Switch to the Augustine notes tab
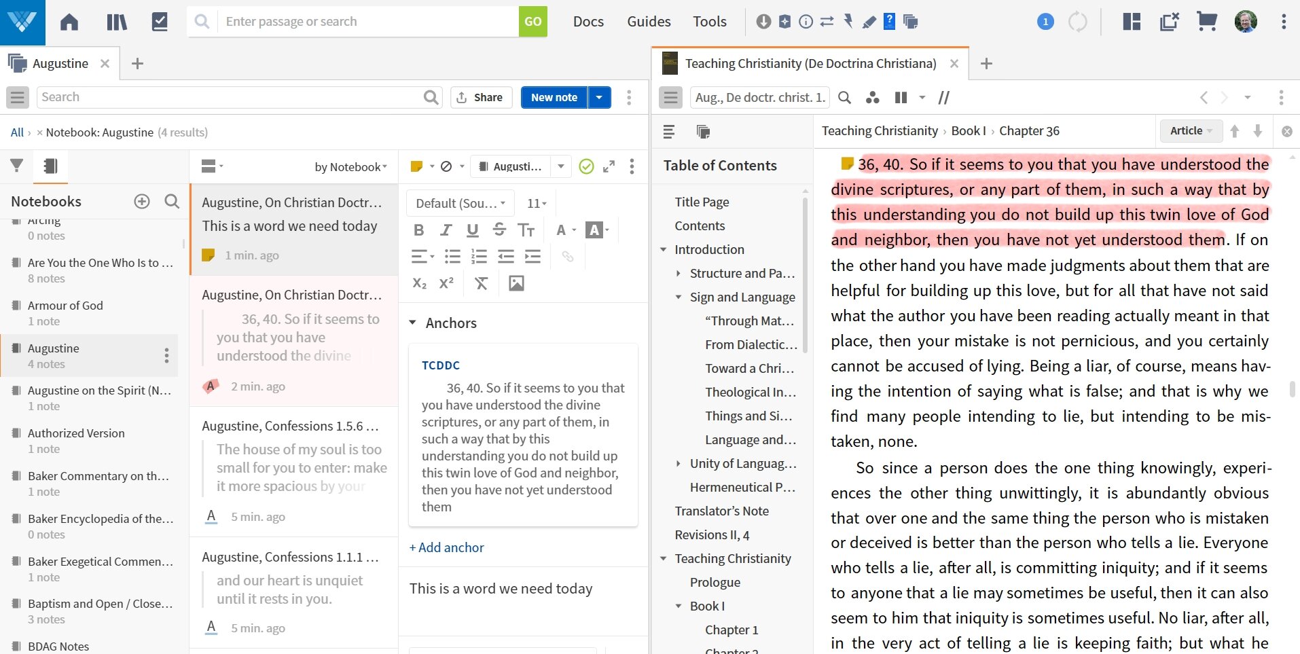This screenshot has width=1300, height=654. [60, 63]
